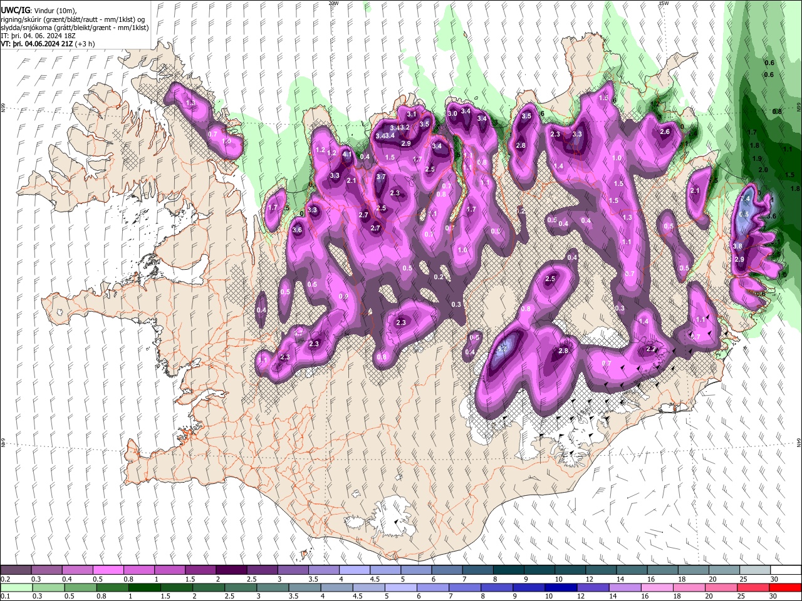Select the dark navy swatch between 10 and 12, lower row
This screenshot has width=802, height=601.
[x=560, y=587]
